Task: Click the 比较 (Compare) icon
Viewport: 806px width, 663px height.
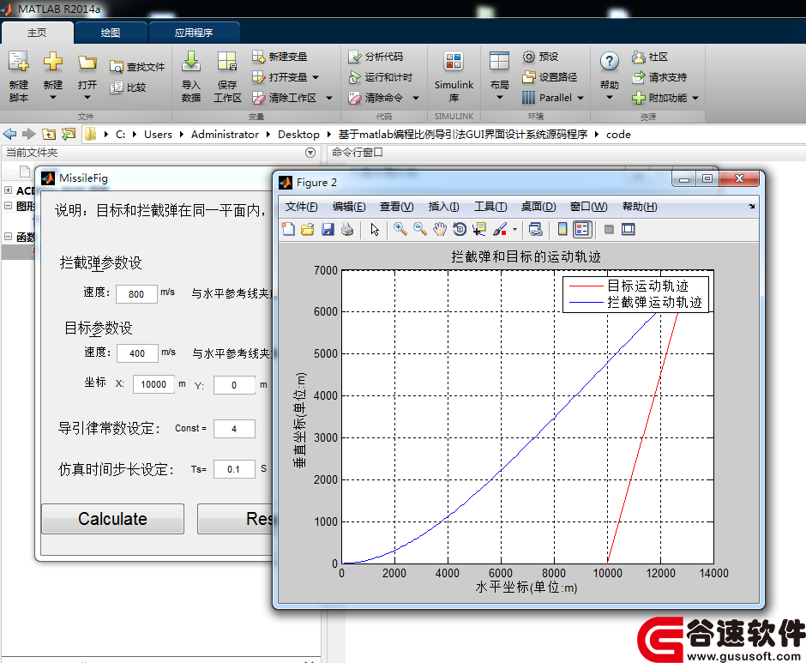Action: point(116,87)
